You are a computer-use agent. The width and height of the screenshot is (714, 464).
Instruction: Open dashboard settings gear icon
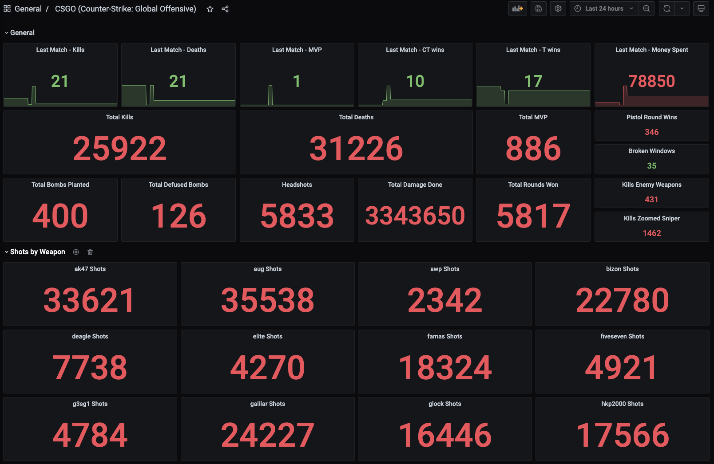pos(558,8)
